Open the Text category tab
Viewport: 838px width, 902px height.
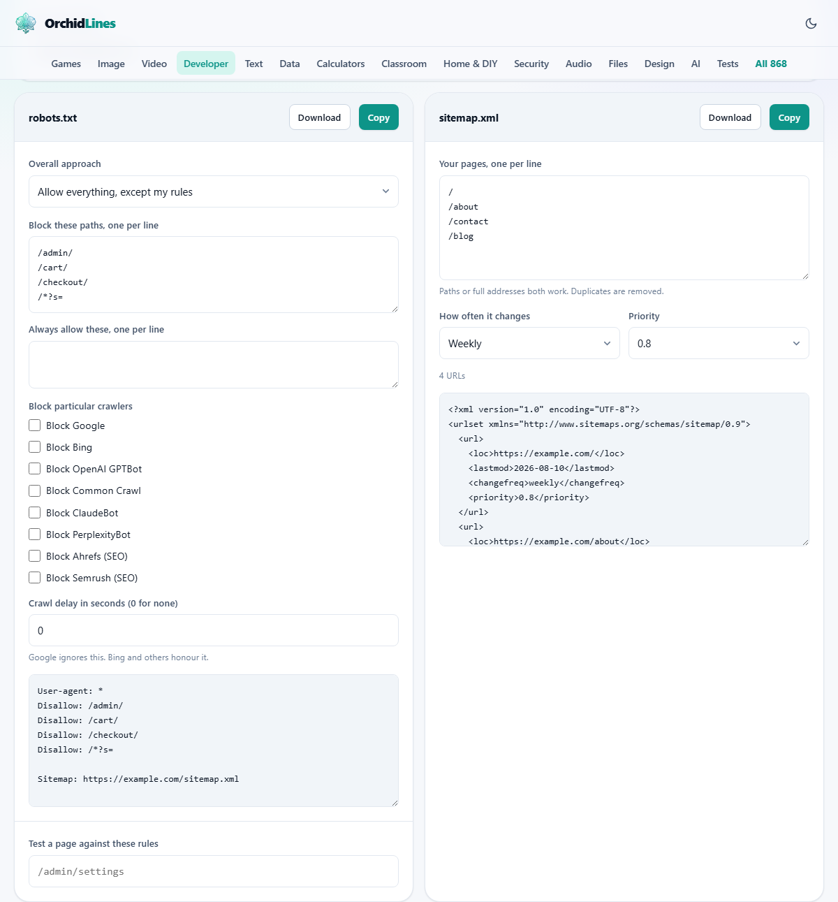tap(254, 64)
